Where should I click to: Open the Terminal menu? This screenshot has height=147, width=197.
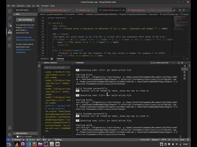tap(45, 6)
